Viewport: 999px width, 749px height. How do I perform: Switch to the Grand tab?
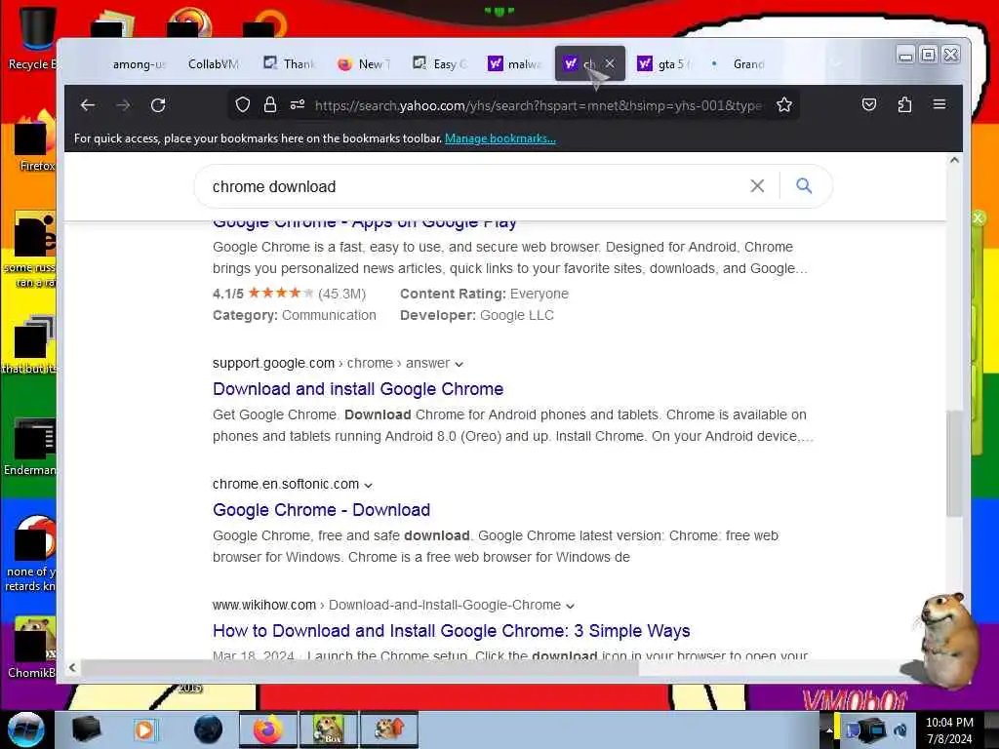[x=739, y=63]
